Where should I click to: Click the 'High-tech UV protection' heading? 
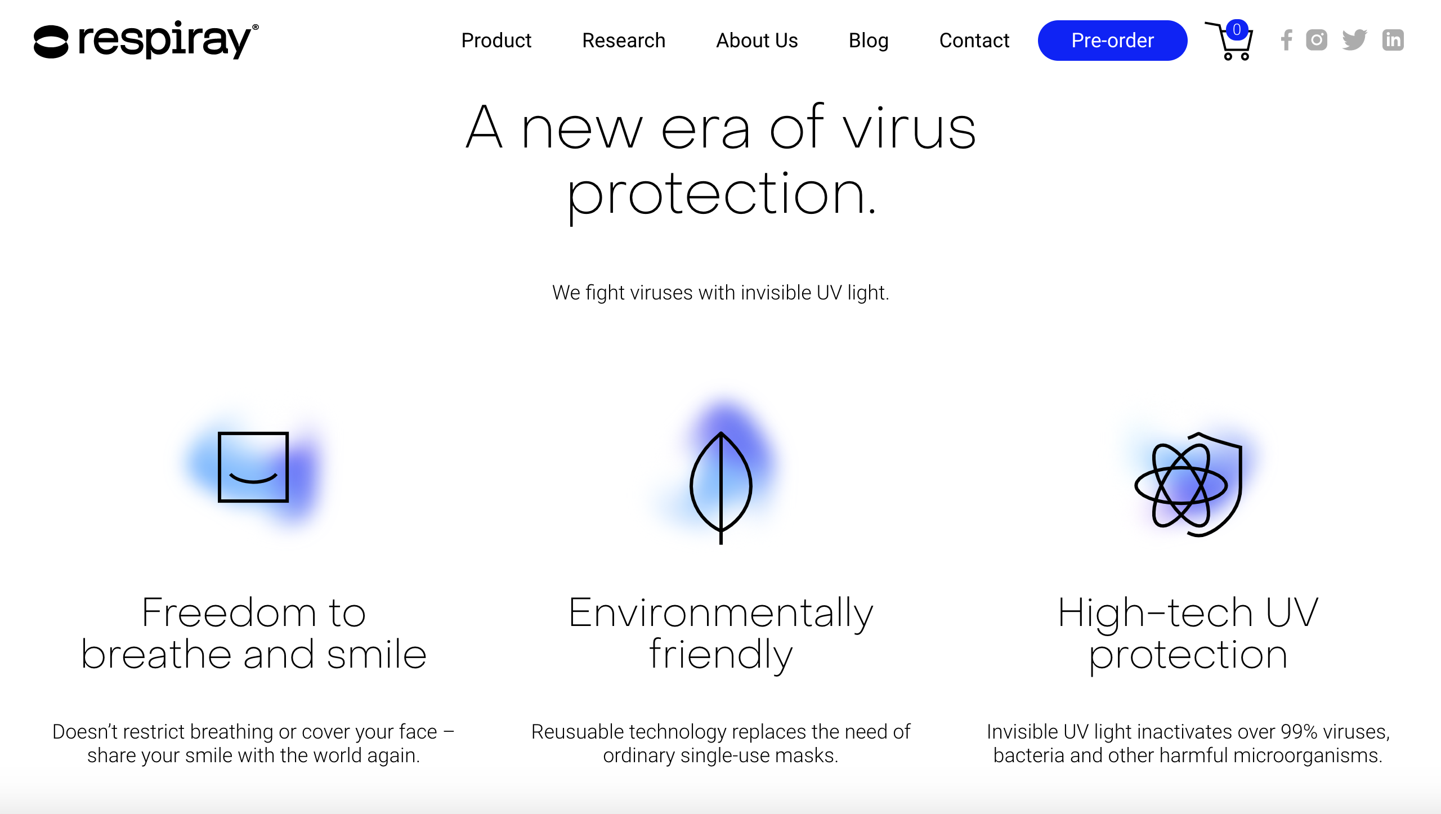click(1188, 634)
